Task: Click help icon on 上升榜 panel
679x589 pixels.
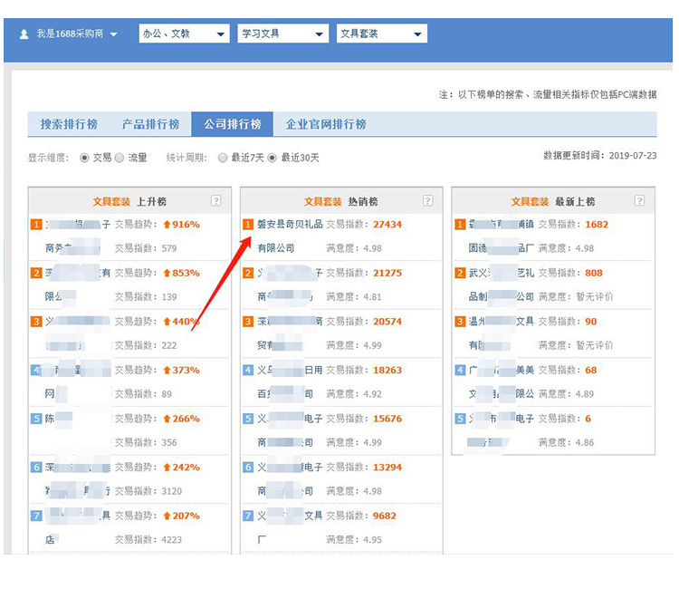Action: pyautogui.click(x=215, y=201)
